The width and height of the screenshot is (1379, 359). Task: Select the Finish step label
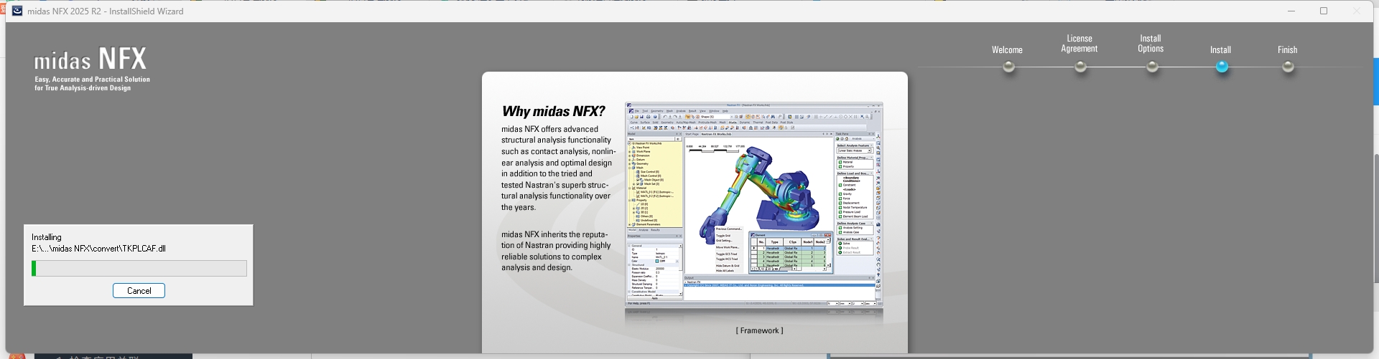point(1287,49)
